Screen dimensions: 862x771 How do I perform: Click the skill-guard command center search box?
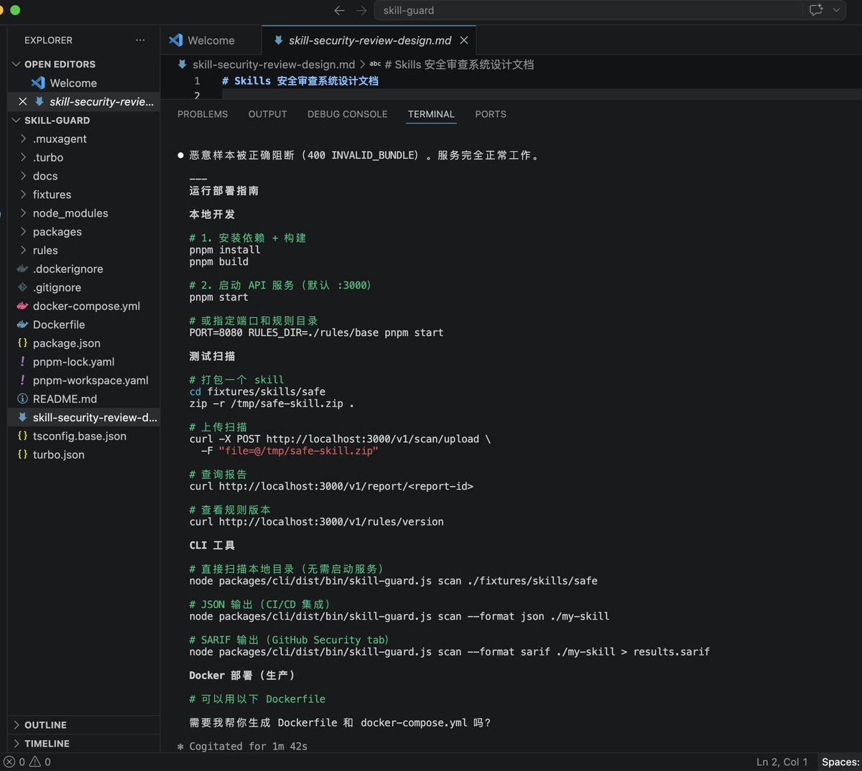coord(589,10)
